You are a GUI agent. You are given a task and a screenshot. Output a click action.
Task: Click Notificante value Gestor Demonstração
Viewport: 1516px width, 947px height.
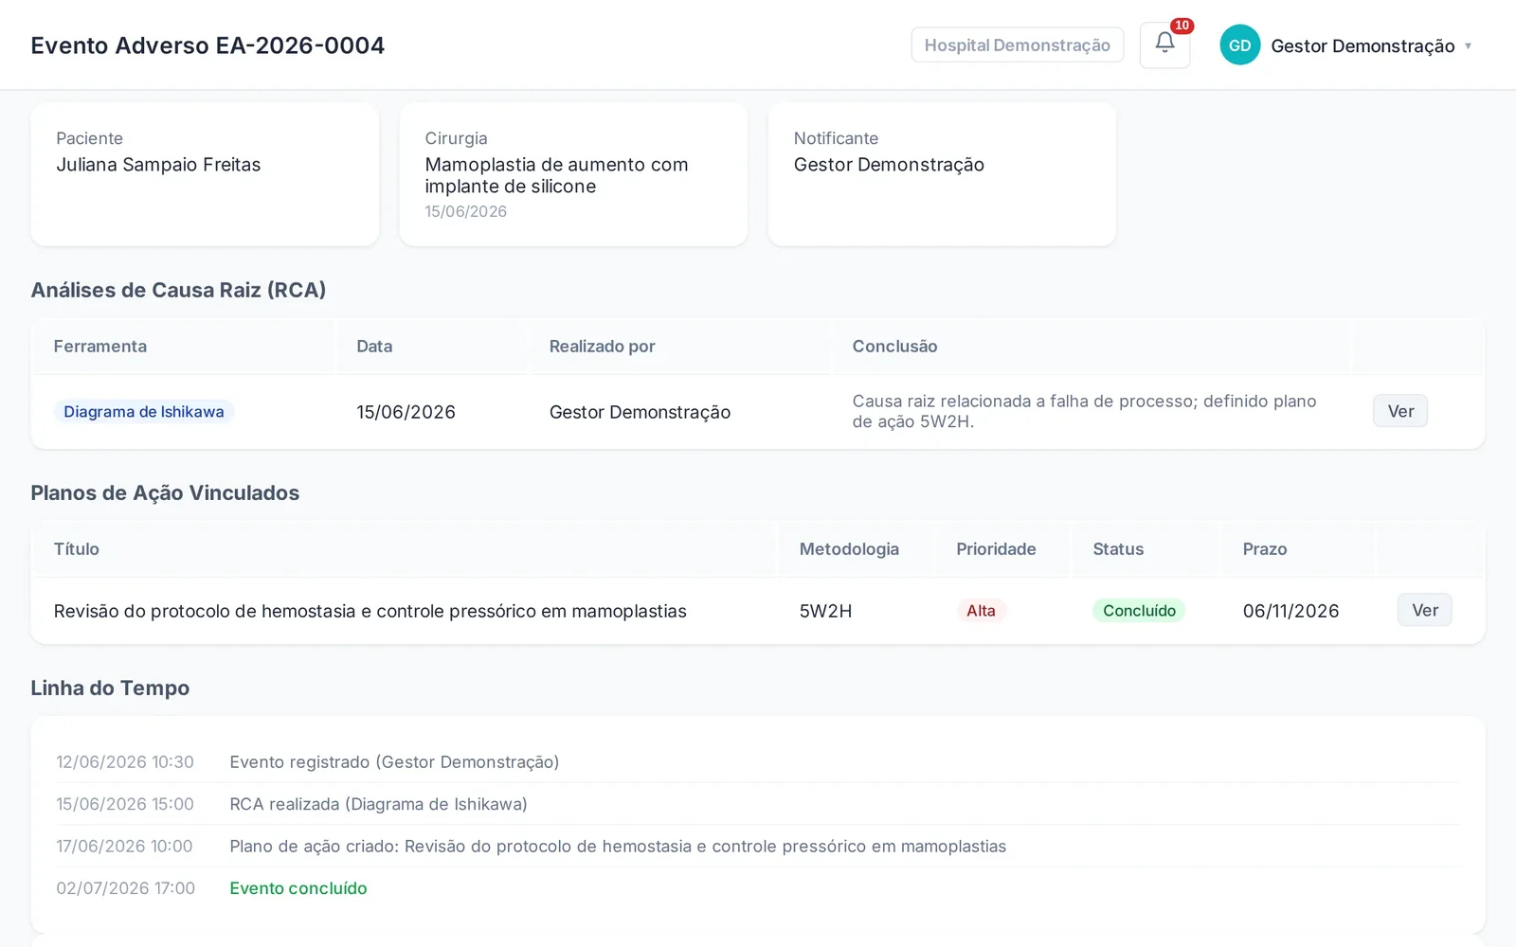point(889,165)
